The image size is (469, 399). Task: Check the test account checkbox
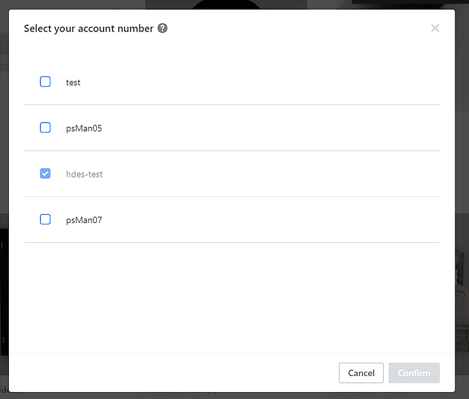[45, 82]
